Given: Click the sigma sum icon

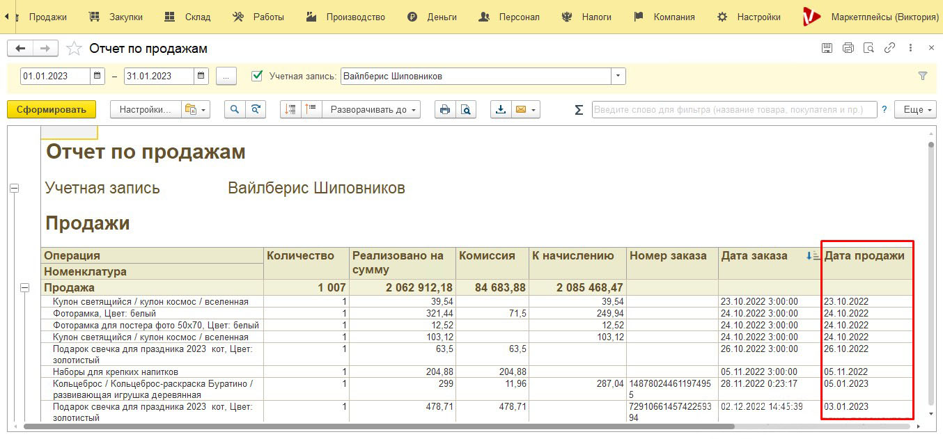Looking at the screenshot, I should 579,109.
